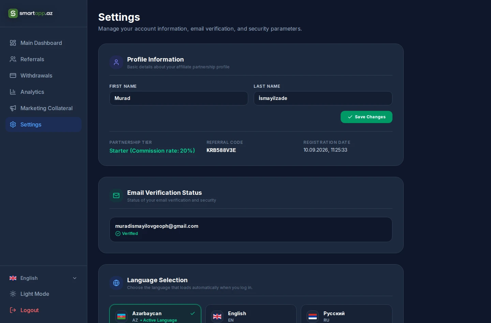Select the Русский language card
Screen dimensions: 491x323
coord(346,314)
